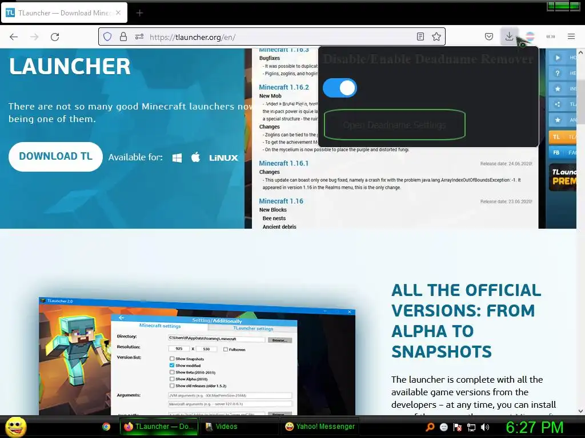Open the Minecraft 1.16.2 link
The image size is (585, 438).
pos(284,87)
